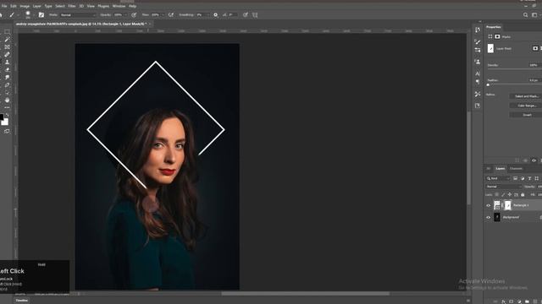This screenshot has width=542, height=304.
Task: Open the Brushes panel icon
Action: pyautogui.click(x=478, y=41)
